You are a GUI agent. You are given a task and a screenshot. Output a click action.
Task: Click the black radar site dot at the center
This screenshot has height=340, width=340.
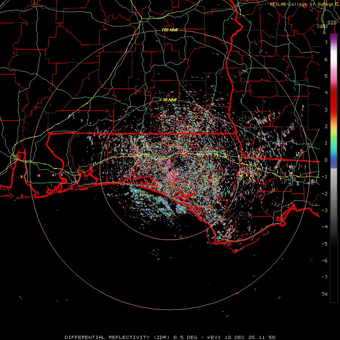click(x=170, y=169)
